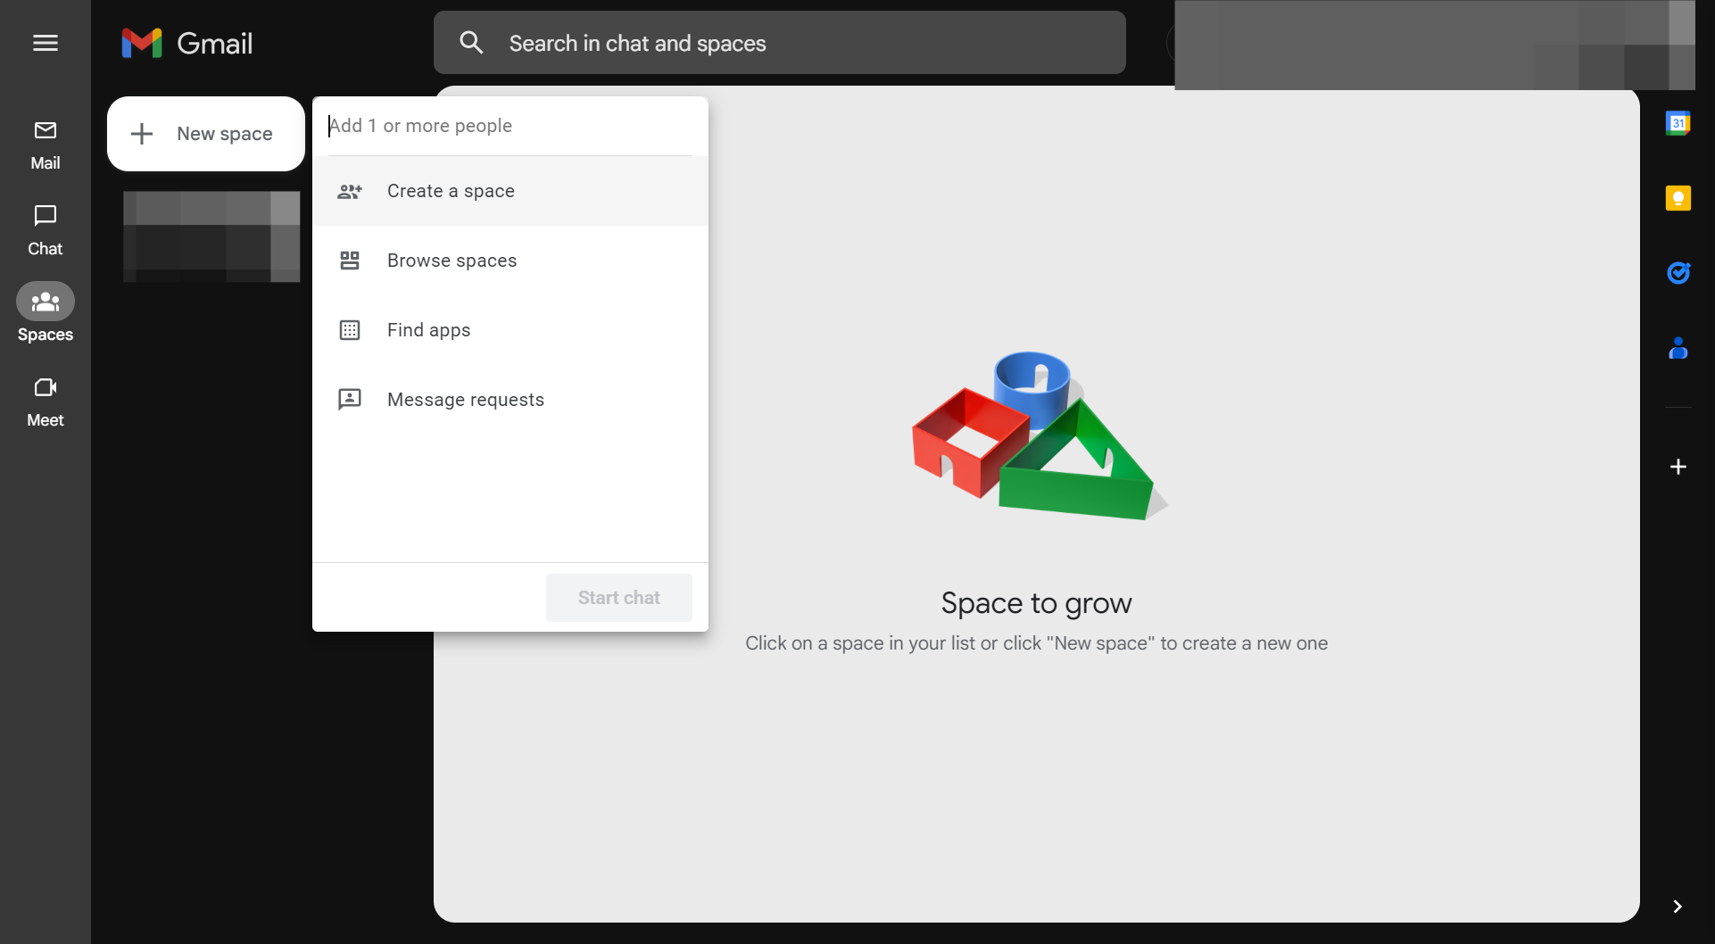
Task: Open Google Calendar side panel icon
Action: click(x=1678, y=123)
